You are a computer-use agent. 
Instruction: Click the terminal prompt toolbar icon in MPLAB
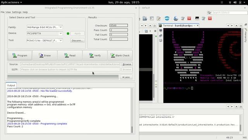click(152, 18)
